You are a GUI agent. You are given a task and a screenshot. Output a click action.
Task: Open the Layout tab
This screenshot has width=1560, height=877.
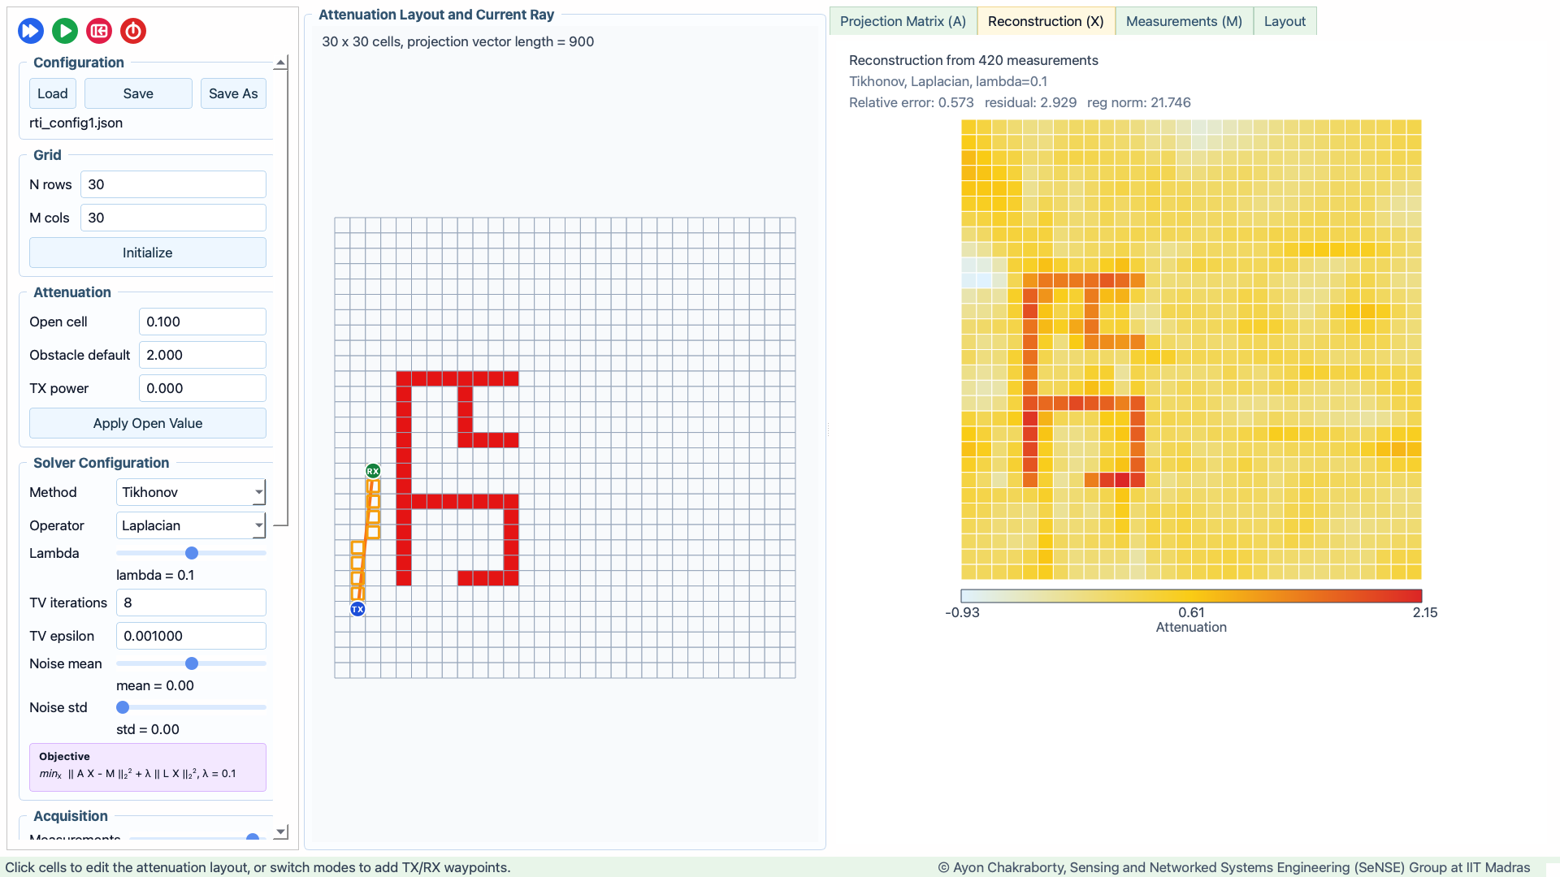(x=1285, y=21)
